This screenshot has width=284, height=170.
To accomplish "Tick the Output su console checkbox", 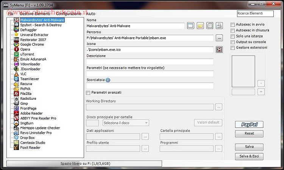I will coord(233,42).
